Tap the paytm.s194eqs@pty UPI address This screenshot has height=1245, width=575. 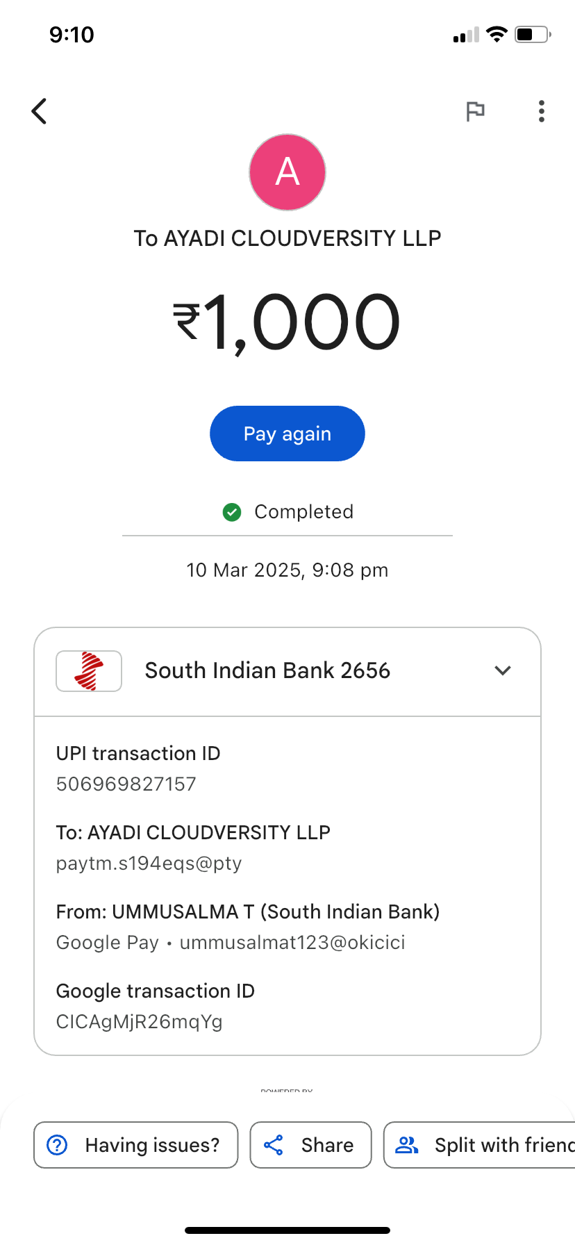pyautogui.click(x=149, y=864)
